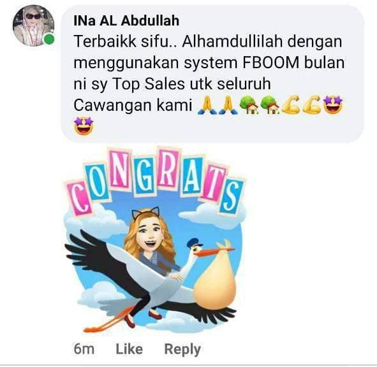Viewport: 377px width, 367px height.
Task: Click the words Top Sales in comment
Action: point(149,84)
